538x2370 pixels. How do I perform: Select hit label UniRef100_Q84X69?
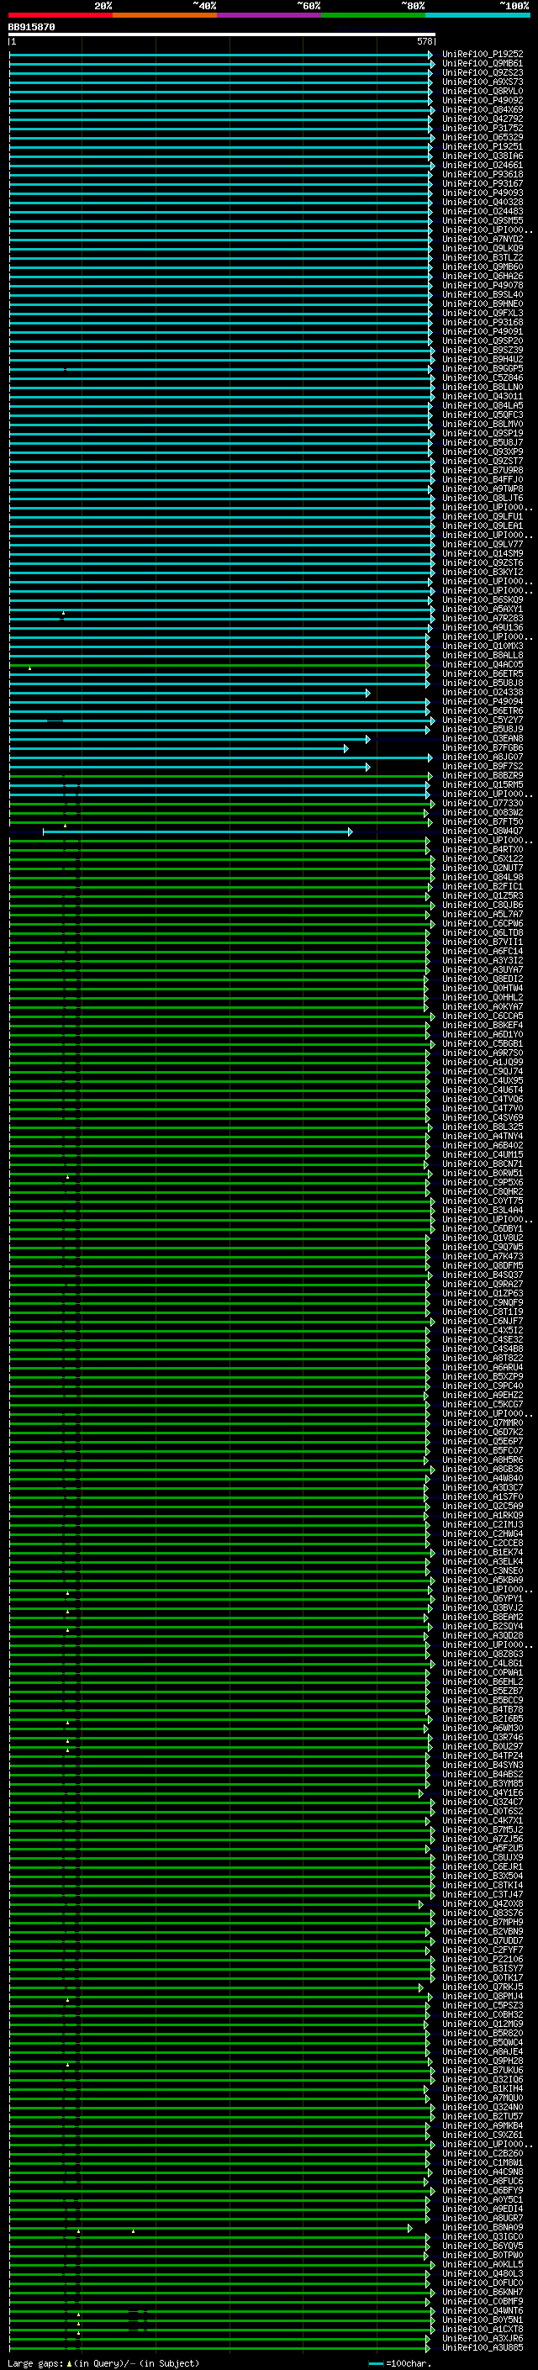tap(483, 109)
